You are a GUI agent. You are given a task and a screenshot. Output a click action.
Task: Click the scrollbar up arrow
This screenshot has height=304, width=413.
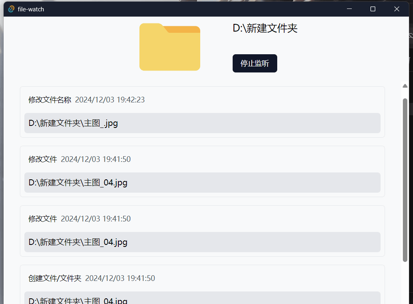tap(405, 86)
